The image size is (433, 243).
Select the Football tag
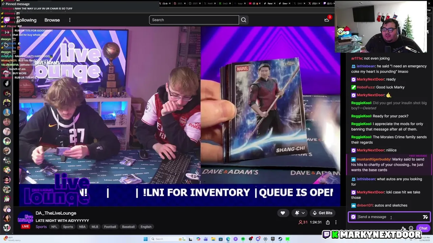click(110, 227)
